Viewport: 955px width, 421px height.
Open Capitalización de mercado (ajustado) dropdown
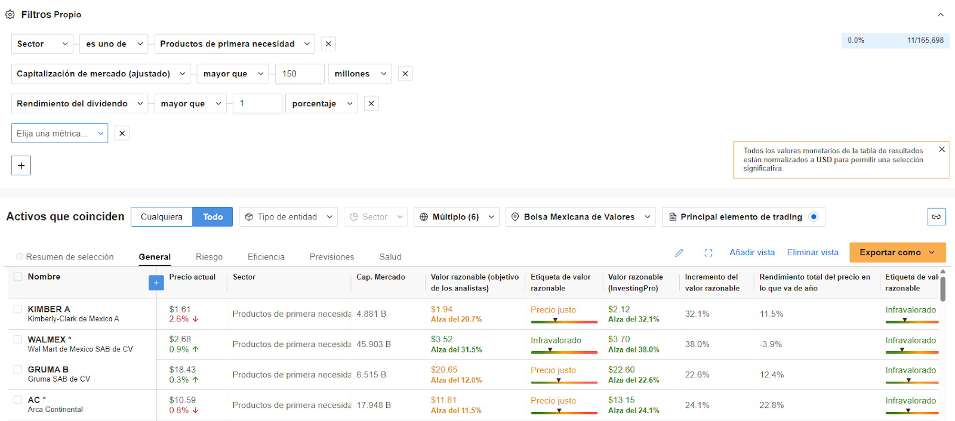click(x=101, y=74)
